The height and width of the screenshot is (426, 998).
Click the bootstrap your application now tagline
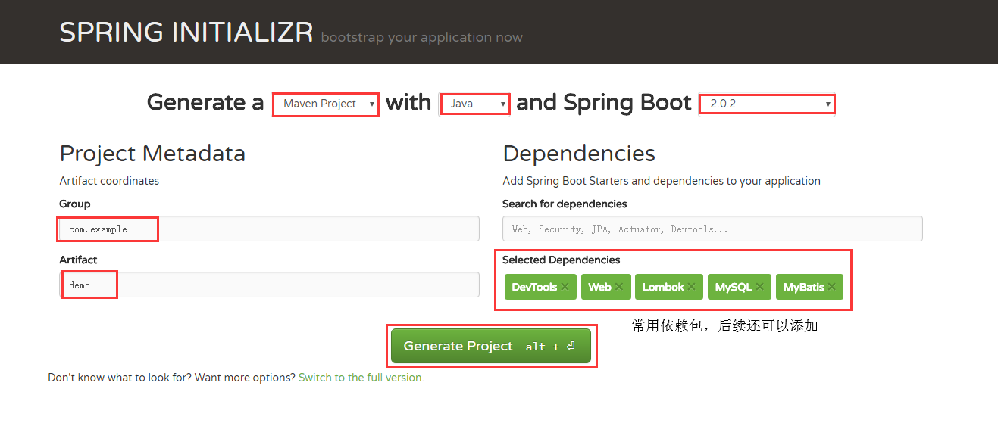point(421,37)
